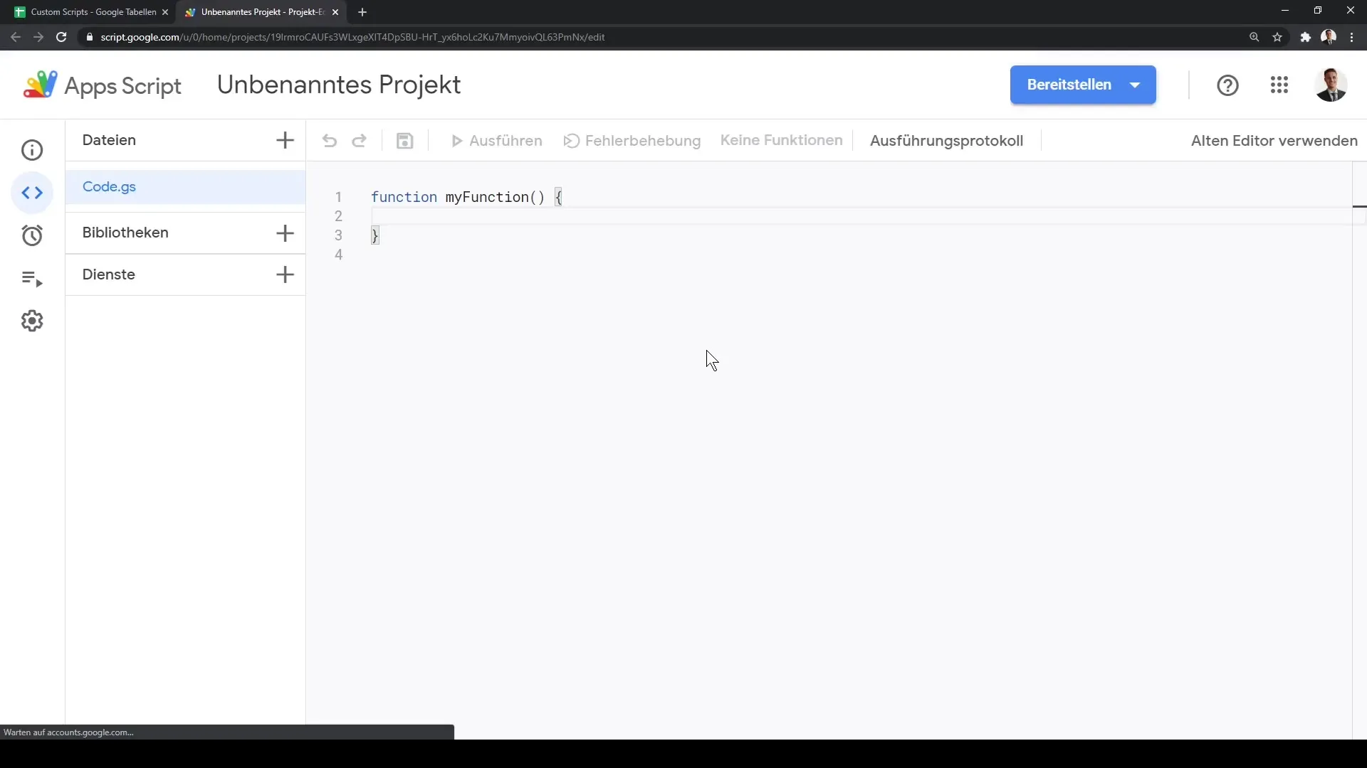Viewport: 1367px width, 768px height.
Task: Open the Google apps grid launcher
Action: [x=1279, y=85]
